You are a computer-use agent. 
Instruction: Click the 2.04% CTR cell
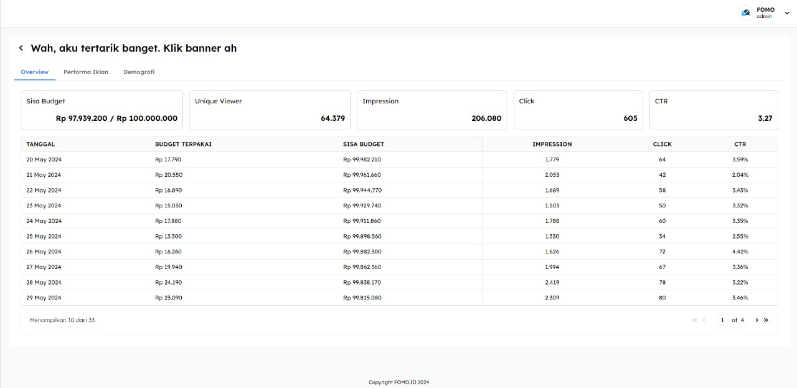[740, 175]
